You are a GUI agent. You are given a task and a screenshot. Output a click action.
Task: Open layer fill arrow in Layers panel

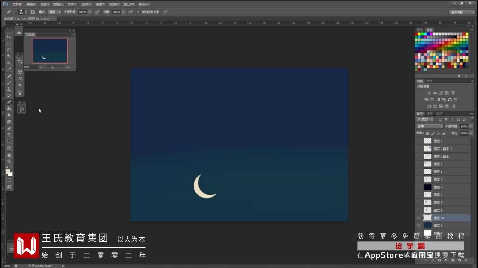[471, 133]
